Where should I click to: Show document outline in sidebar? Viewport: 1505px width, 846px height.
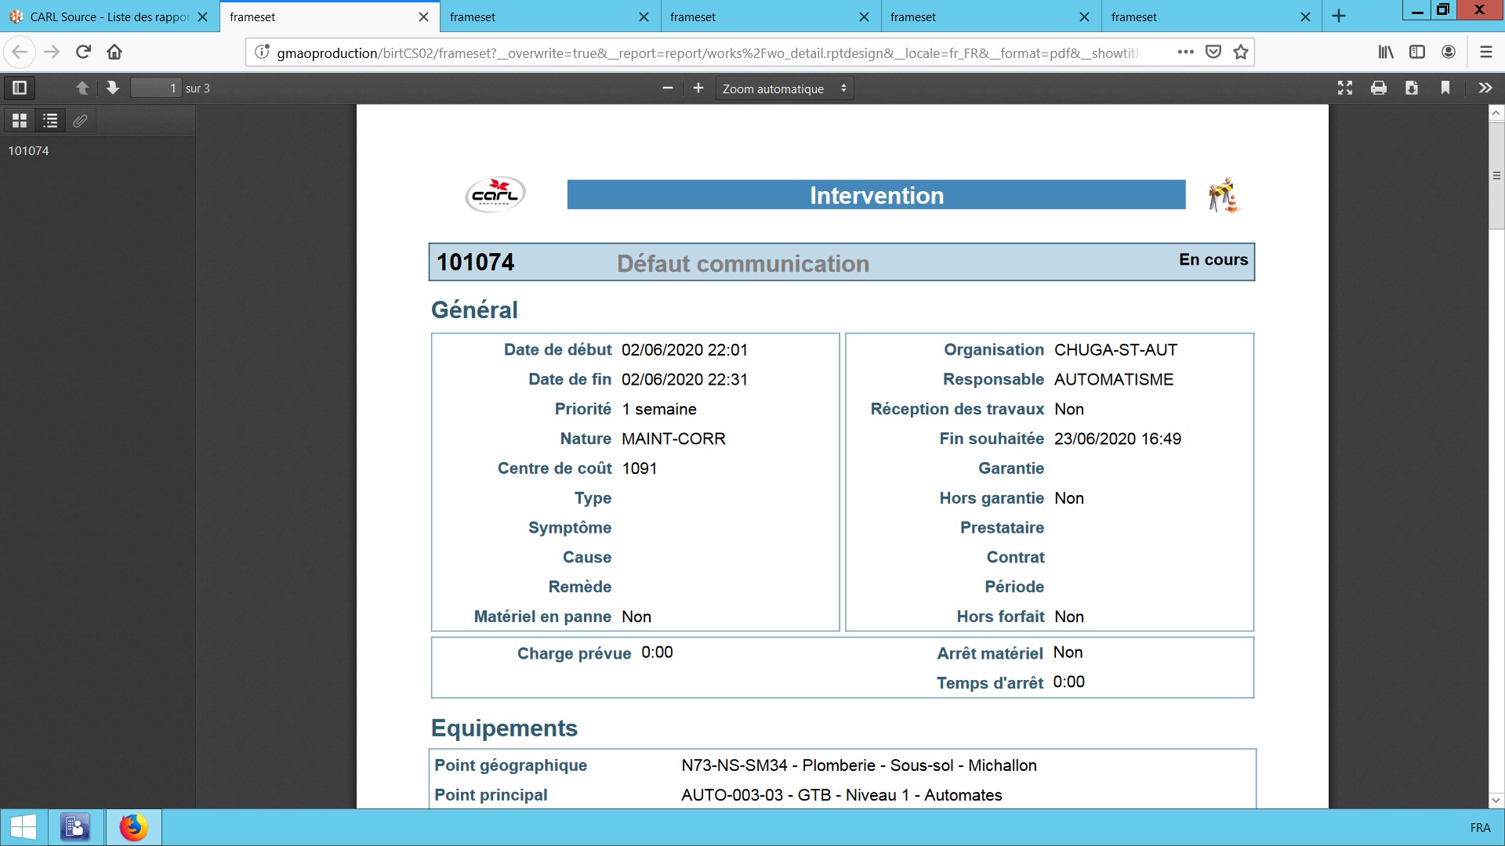[50, 121]
